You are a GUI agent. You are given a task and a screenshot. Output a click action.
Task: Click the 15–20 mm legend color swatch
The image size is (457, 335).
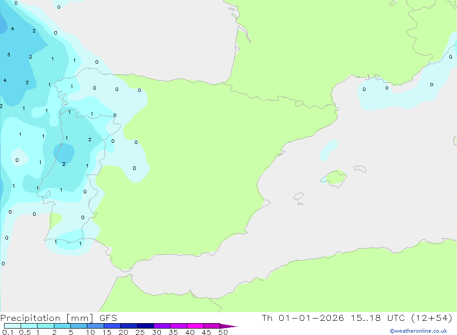[112, 326]
